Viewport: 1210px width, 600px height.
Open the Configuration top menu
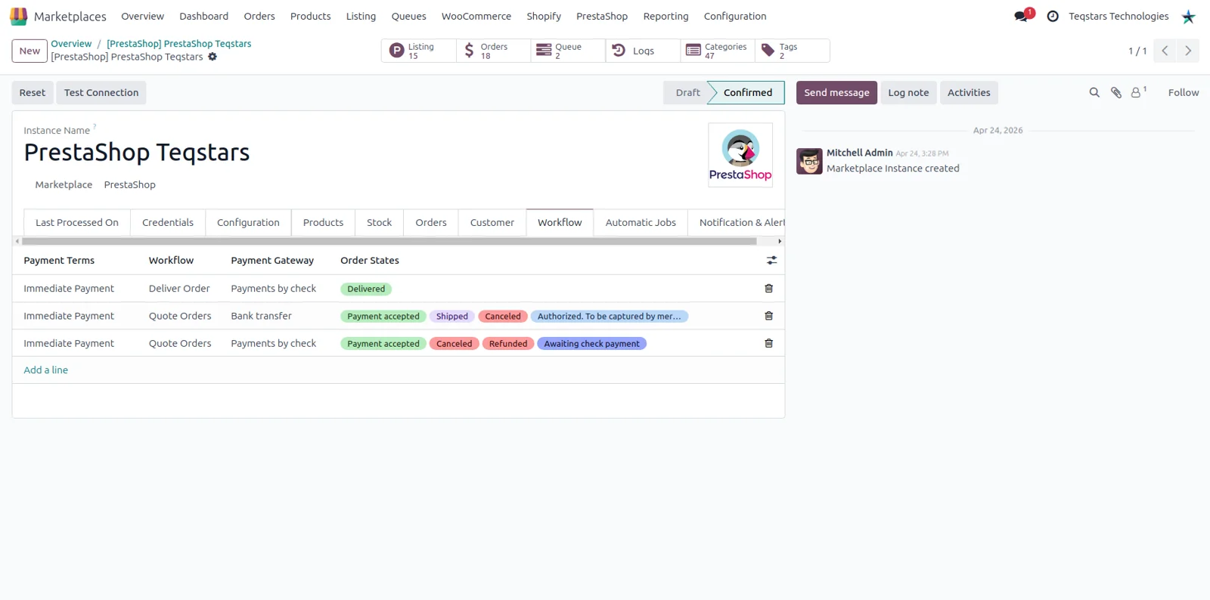point(735,16)
